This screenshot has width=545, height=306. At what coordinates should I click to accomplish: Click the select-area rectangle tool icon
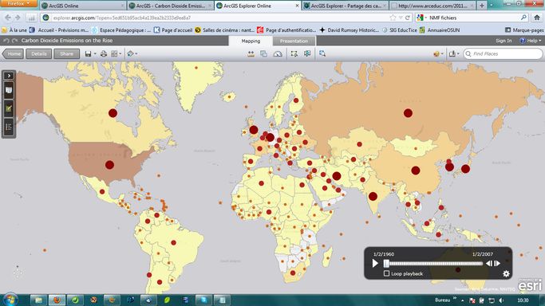click(294, 53)
